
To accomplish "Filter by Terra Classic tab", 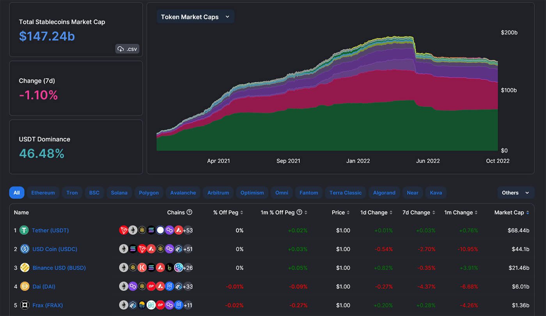I will pos(345,193).
